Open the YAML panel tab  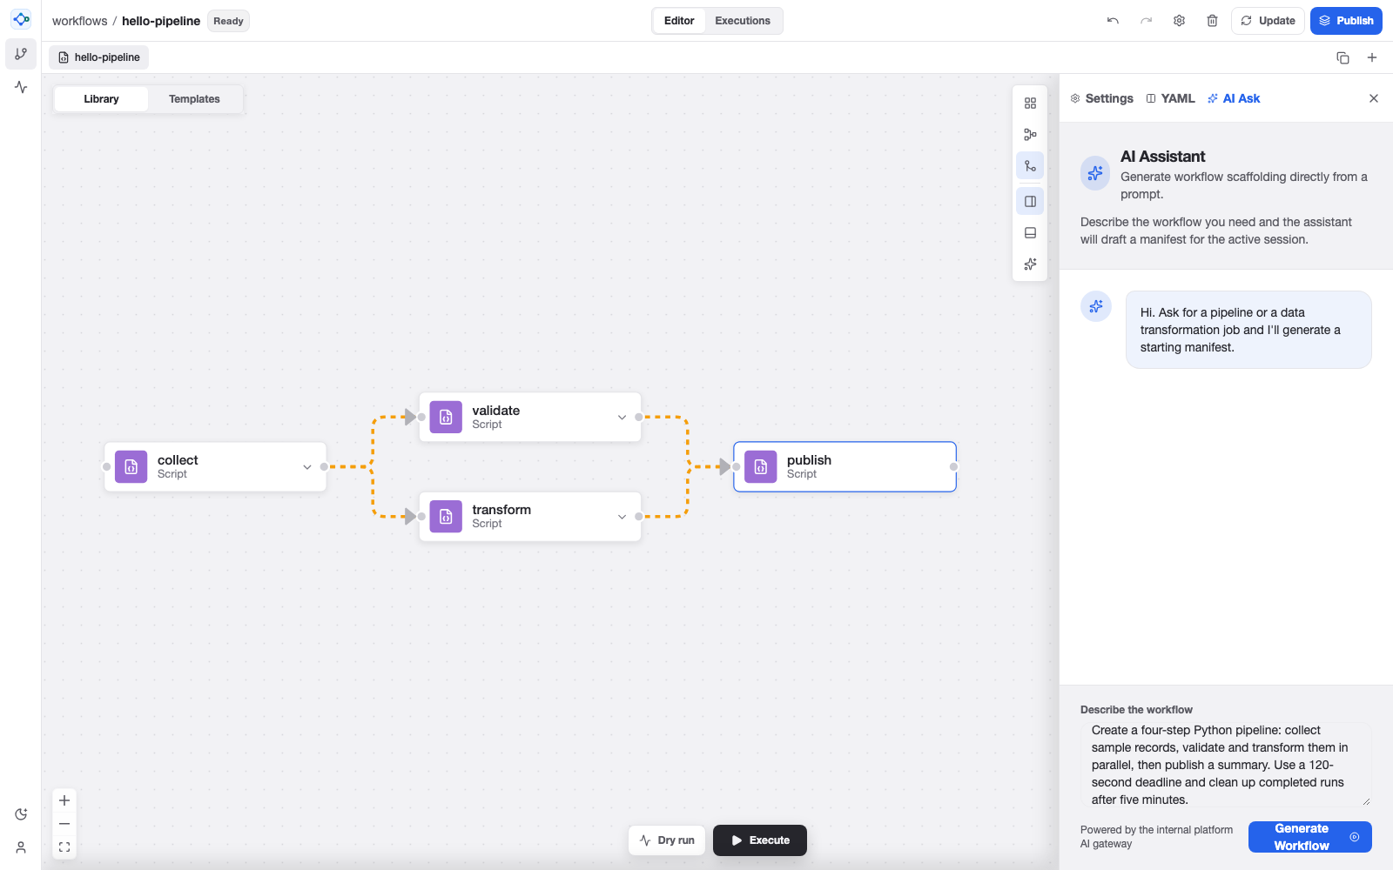tap(1170, 98)
